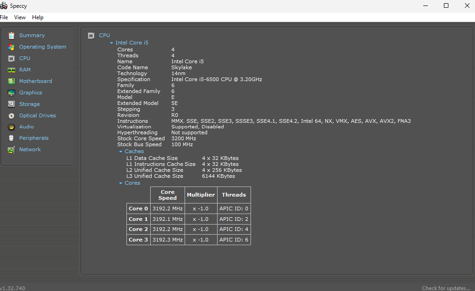Image resolution: width=475 pixels, height=291 pixels.
Task: Click the Operating System Windows flag icon
Action: coord(11,47)
